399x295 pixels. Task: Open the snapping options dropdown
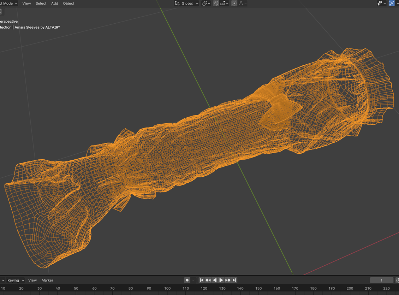click(224, 3)
